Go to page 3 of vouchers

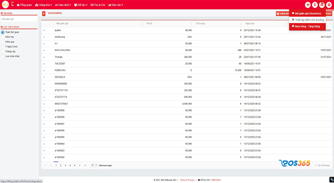pos(65,165)
